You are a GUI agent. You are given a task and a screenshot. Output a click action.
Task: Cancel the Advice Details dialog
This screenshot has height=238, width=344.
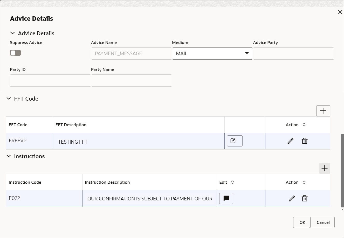click(322, 222)
